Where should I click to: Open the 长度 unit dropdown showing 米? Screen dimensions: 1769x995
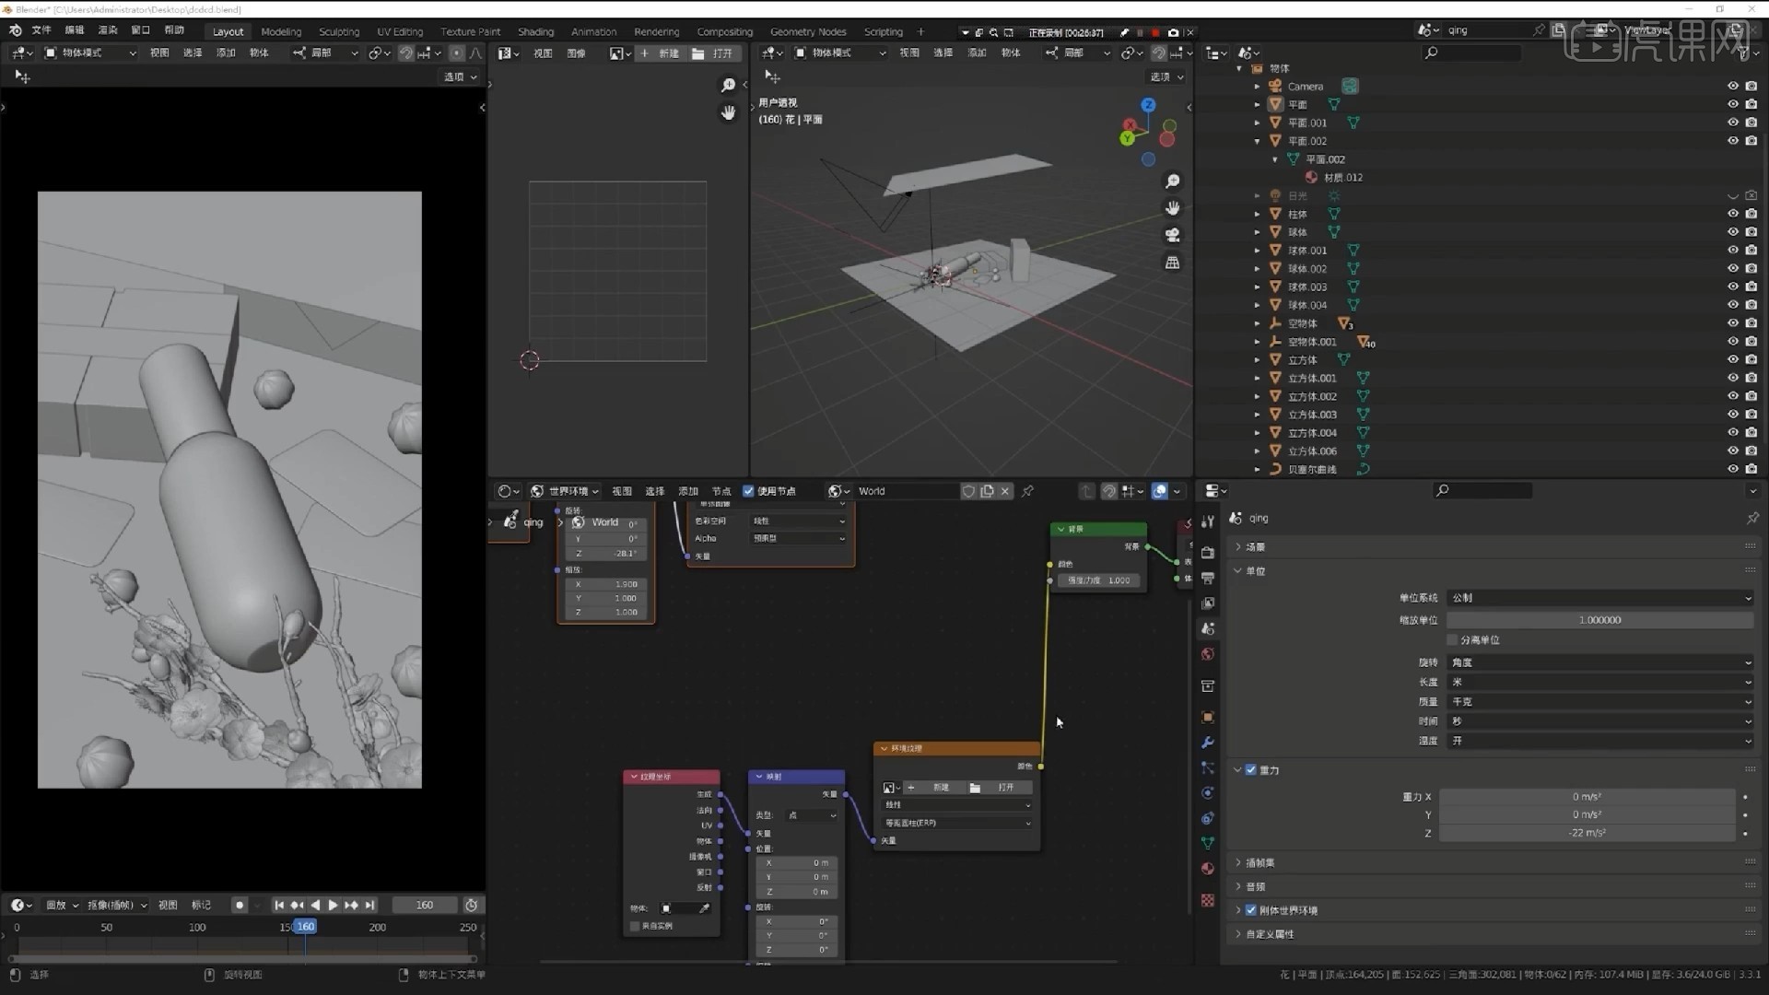[x=1600, y=682]
